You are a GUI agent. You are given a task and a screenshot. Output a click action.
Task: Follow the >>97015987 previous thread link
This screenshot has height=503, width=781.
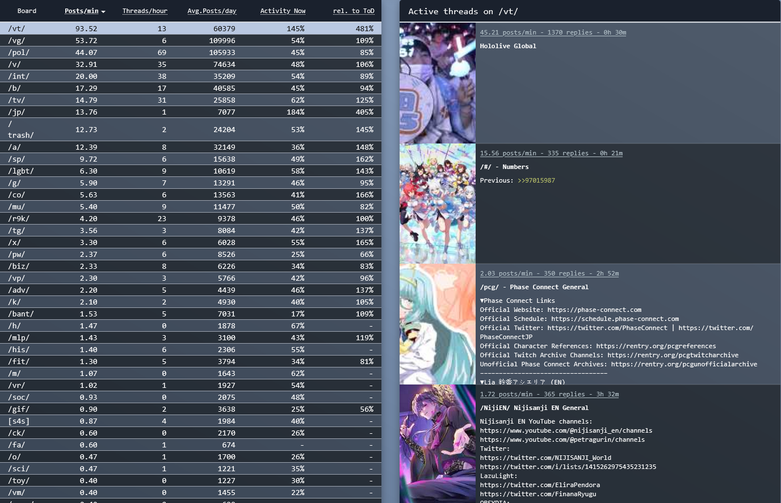pos(536,180)
